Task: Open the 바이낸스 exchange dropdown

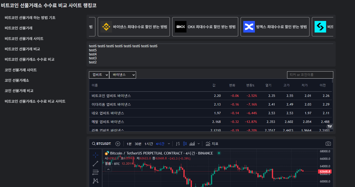Action: coord(123,75)
